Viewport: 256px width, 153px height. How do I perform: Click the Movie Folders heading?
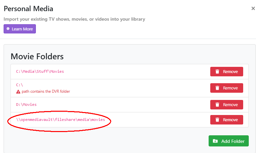click(x=37, y=56)
